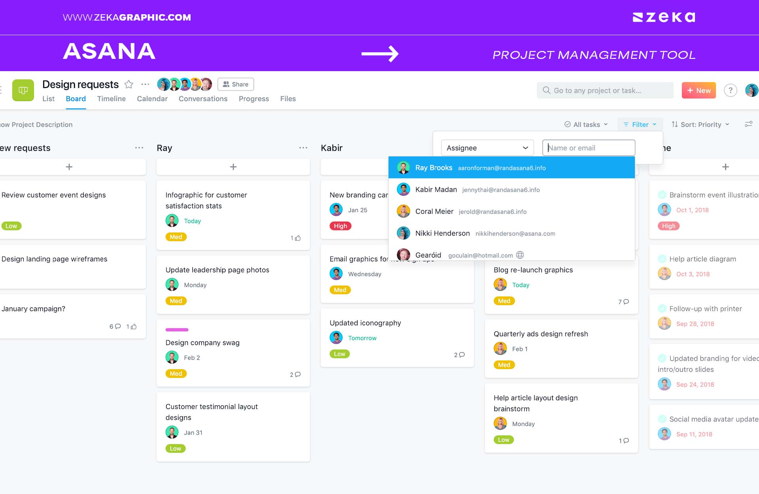Open the help menu via question mark icon

(731, 90)
